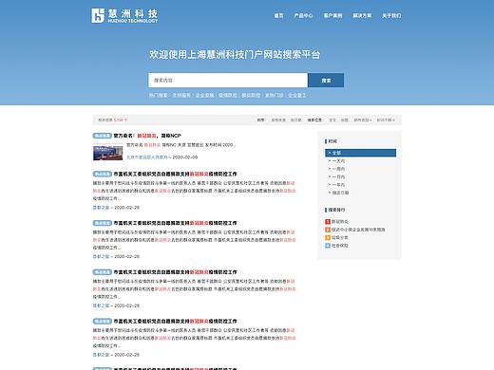Set search position to 标题

[x=345, y=120]
